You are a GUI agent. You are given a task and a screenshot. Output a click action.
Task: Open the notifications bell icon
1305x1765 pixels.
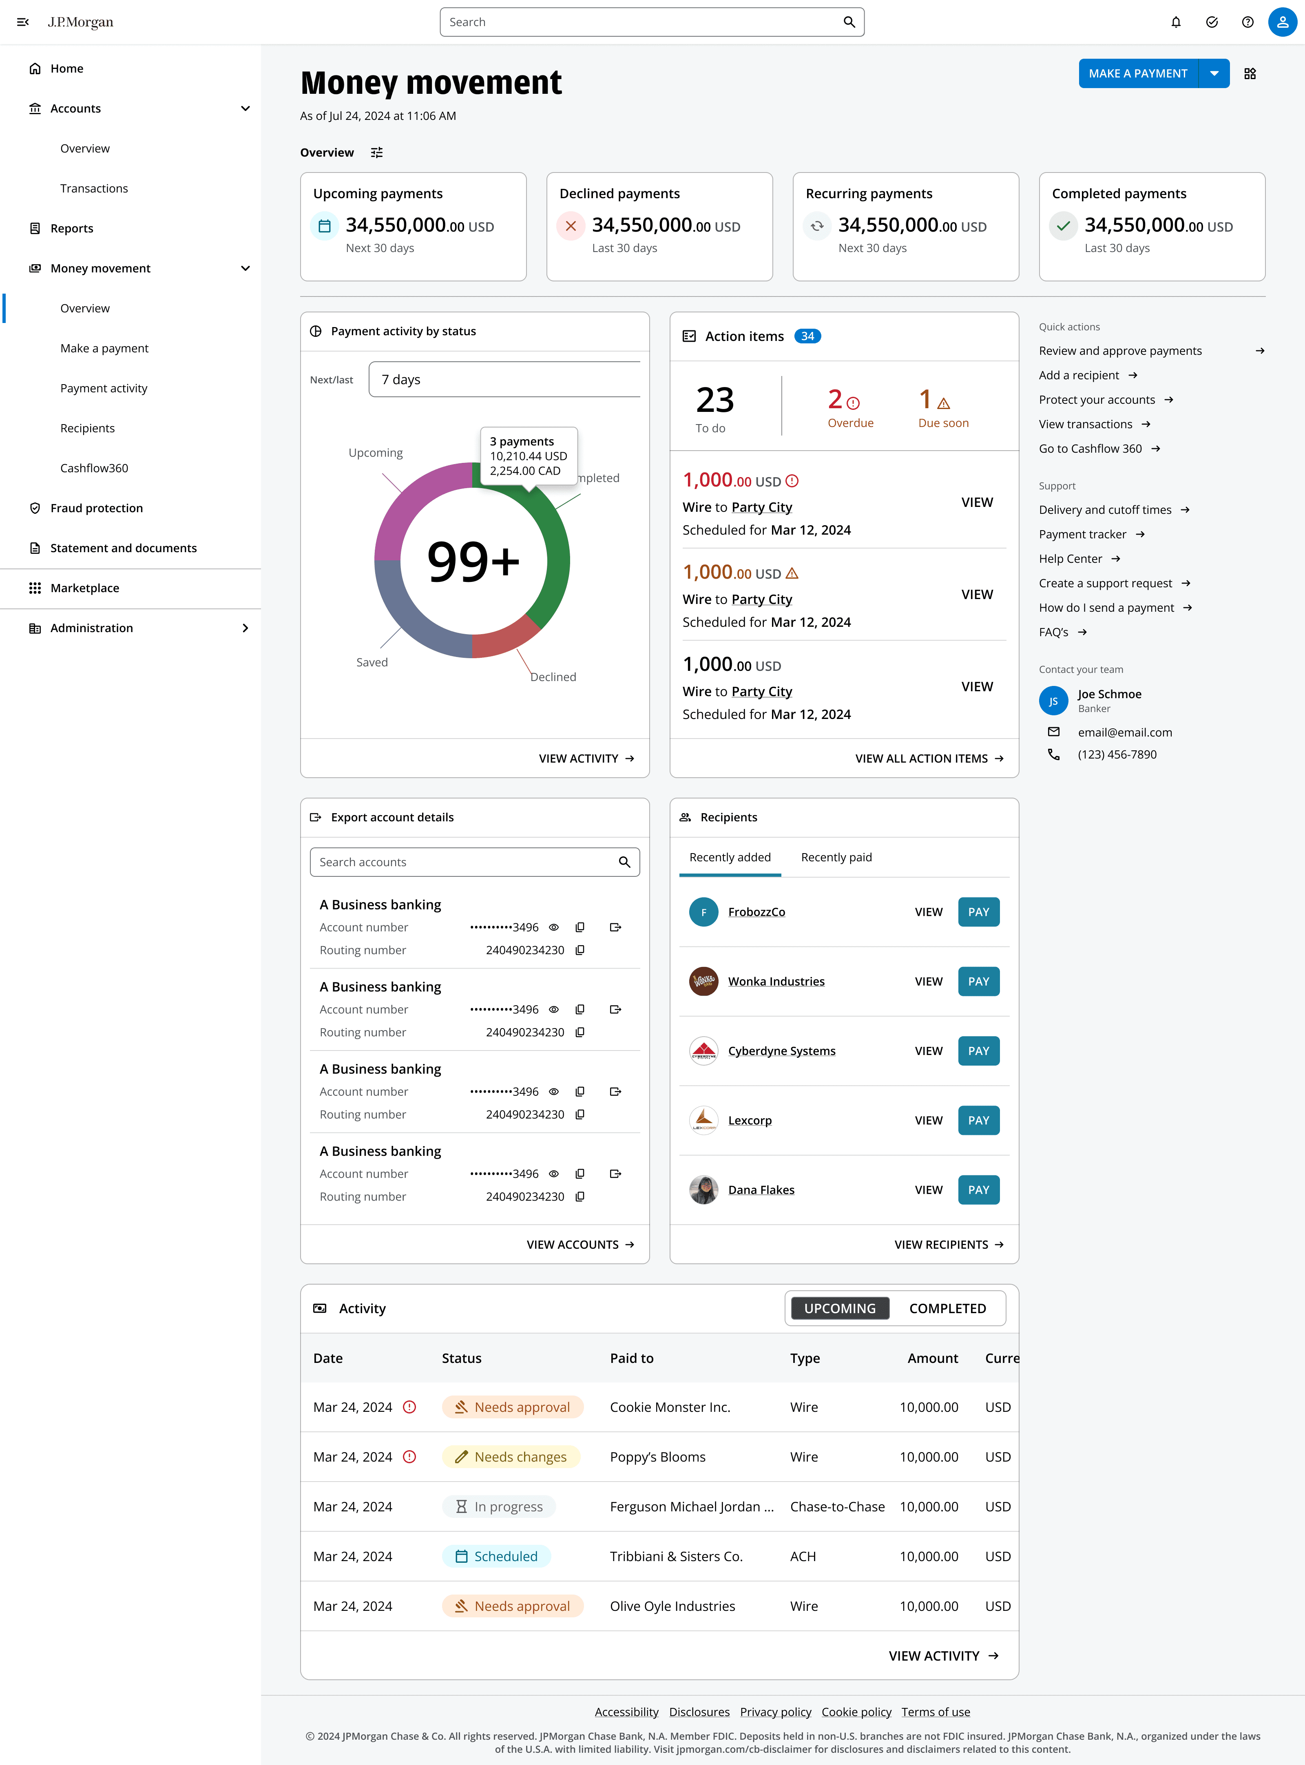point(1175,22)
